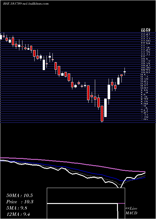
Task: Click the '<<Live MACD' label
Action: [131, 211]
